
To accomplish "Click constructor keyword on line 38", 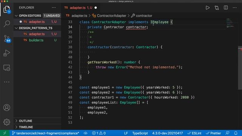I will pyautogui.click(x=99, y=47).
